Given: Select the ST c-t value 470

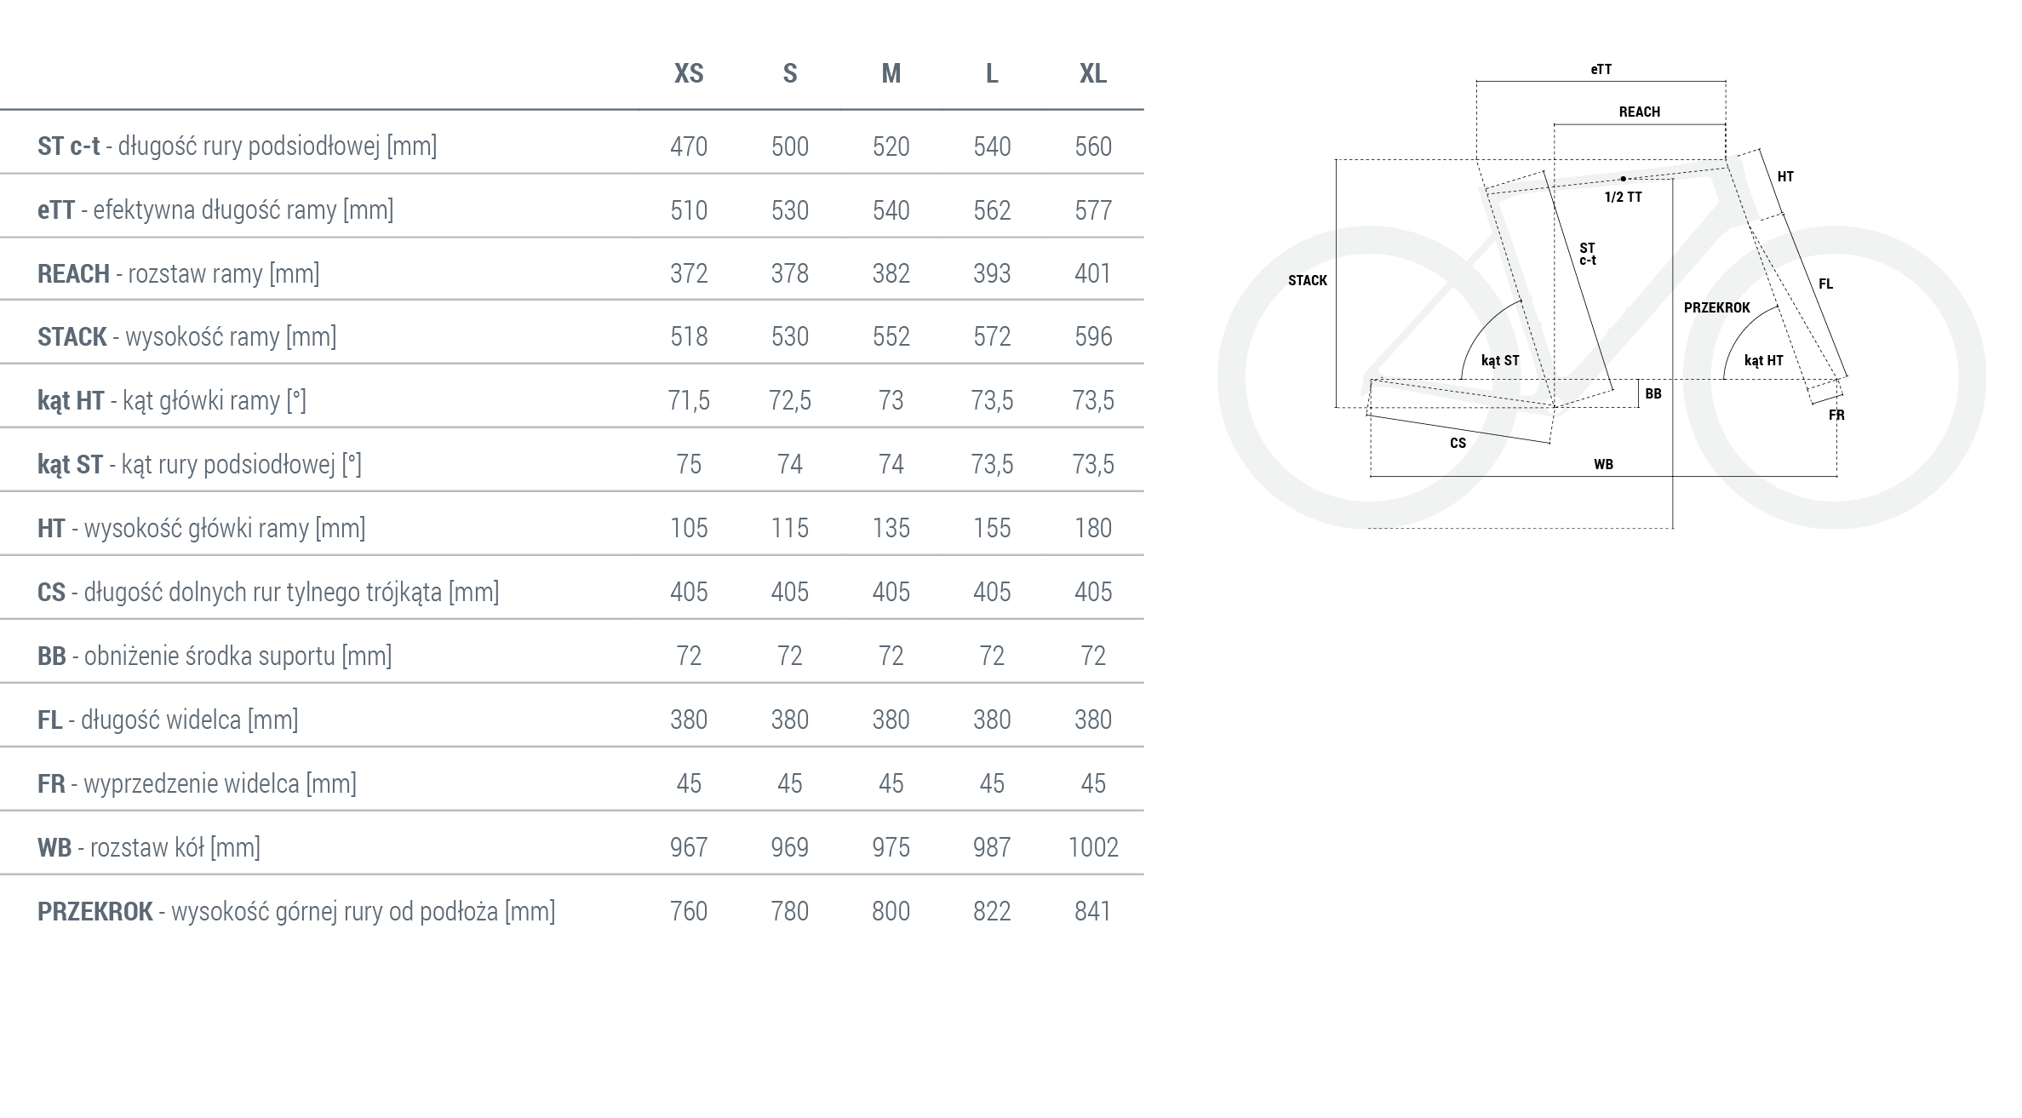Looking at the screenshot, I should (x=689, y=146).
